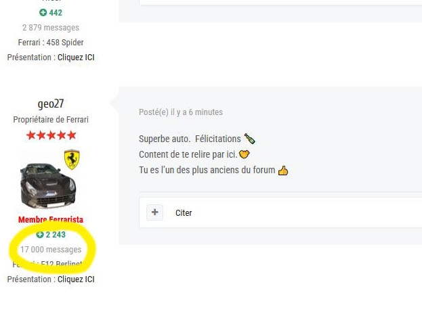Open geo27's Présentation Cliquez ICI link

[x=76, y=279]
